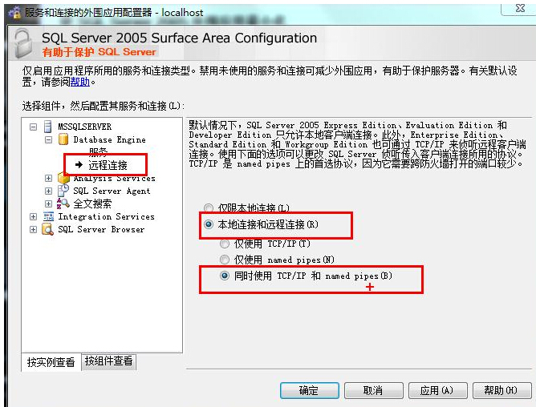Click the 全文搜索 magnifier icon
Image resolution: width=536 pixels, height=407 pixels.
63,203
